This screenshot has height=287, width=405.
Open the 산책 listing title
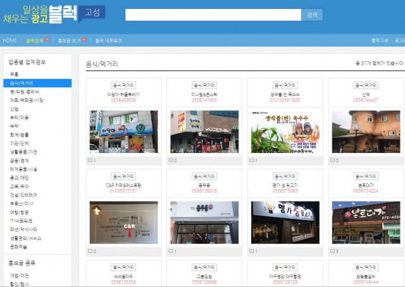coord(366,94)
